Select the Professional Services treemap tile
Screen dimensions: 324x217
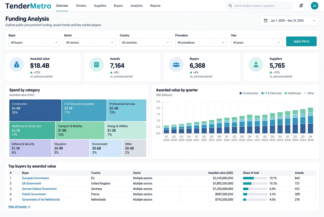[x=127, y=110]
